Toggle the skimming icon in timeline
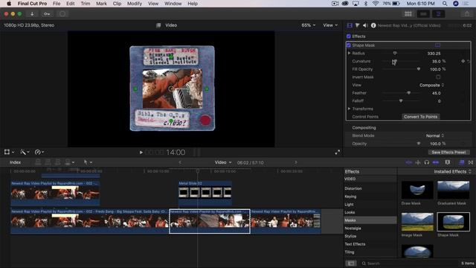 point(408,162)
